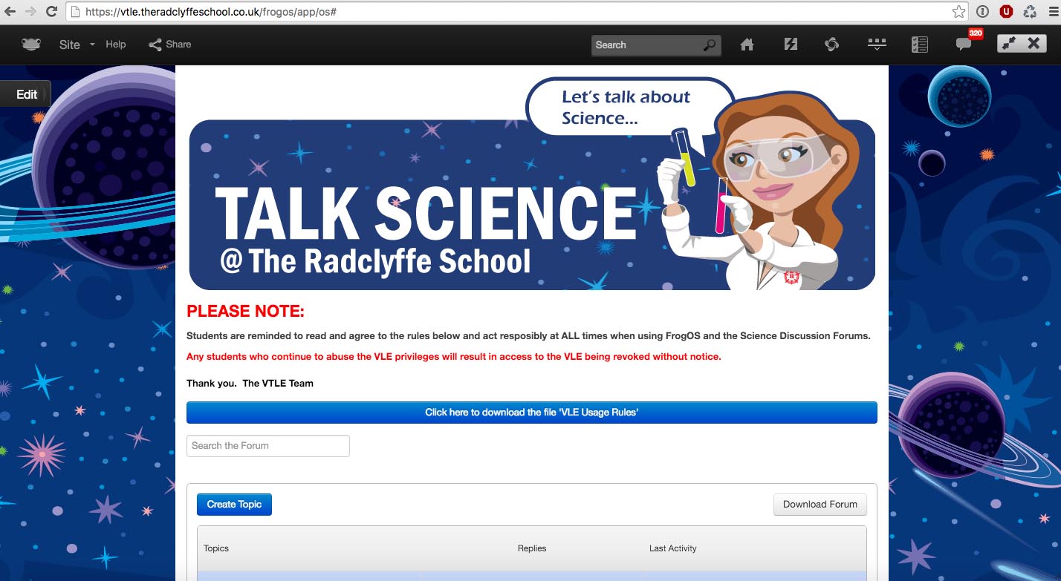Click the shrink arrows minimise-site icon
This screenshot has width=1061, height=581.
point(1009,44)
